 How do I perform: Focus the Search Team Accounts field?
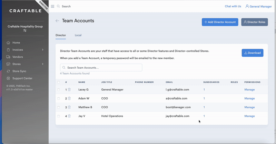point(101,68)
